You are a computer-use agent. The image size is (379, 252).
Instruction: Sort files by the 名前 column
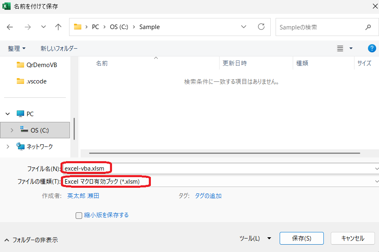coord(102,63)
